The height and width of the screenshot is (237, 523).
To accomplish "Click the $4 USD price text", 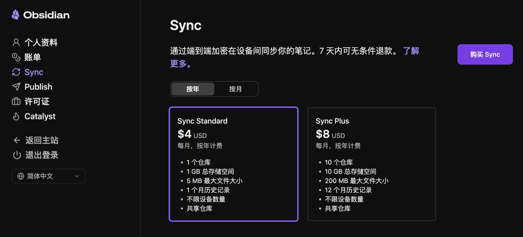I will pyautogui.click(x=192, y=134).
